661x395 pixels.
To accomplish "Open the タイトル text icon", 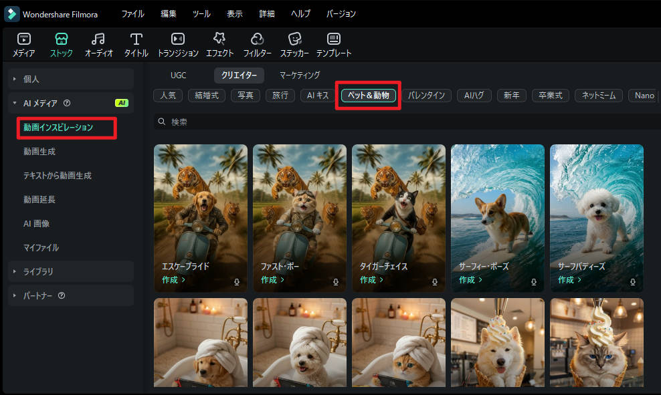I will [x=136, y=39].
